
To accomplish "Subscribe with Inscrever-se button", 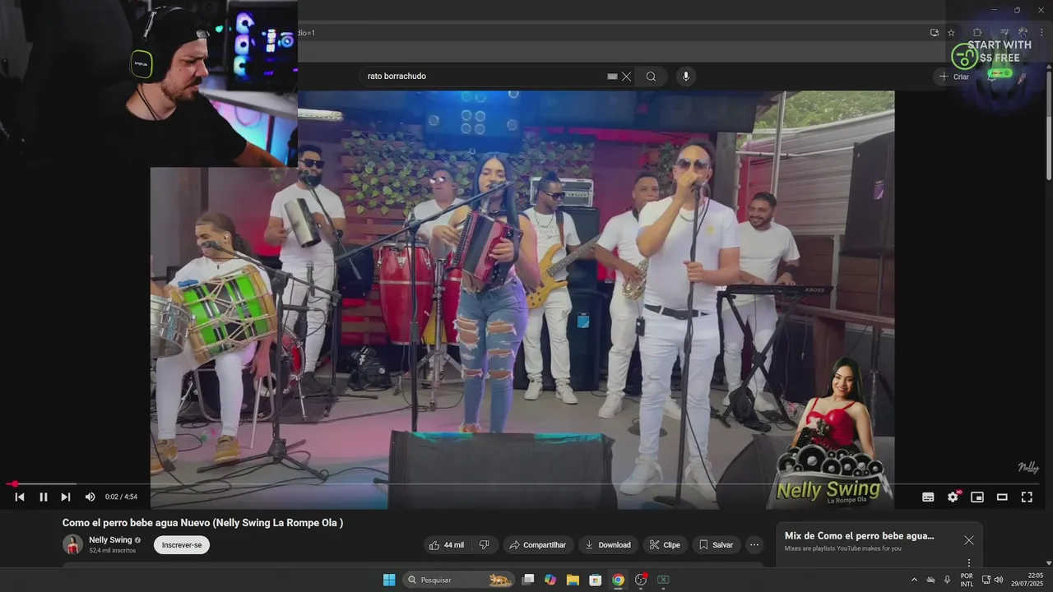I will pyautogui.click(x=182, y=545).
